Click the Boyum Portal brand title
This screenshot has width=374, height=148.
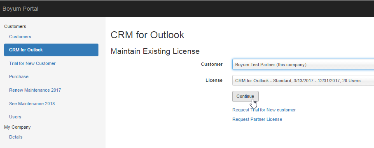(x=20, y=9)
